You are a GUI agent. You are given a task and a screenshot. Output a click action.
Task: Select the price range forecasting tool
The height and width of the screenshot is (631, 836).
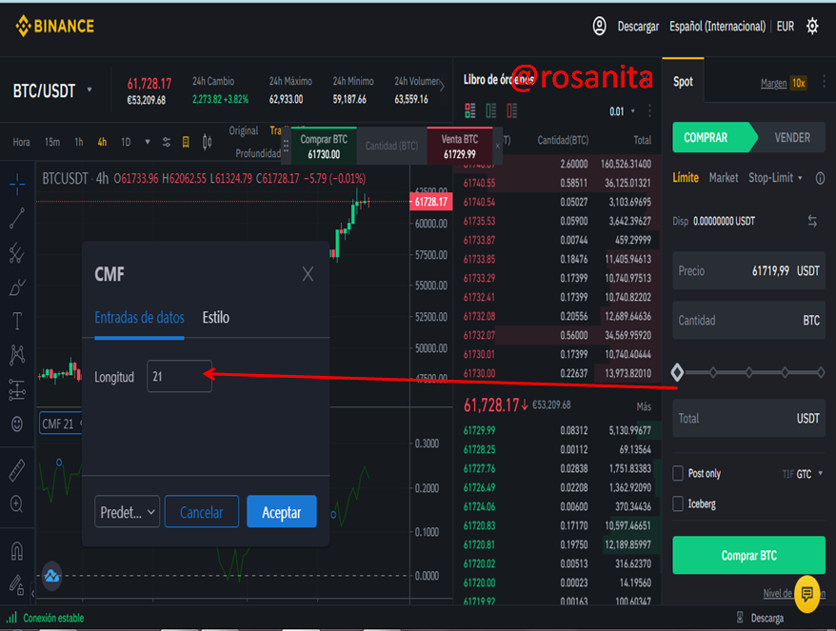(17, 389)
